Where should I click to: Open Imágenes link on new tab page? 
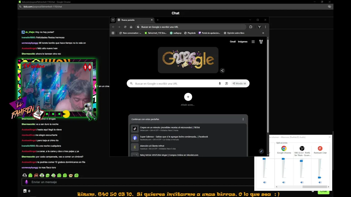tap(243, 42)
